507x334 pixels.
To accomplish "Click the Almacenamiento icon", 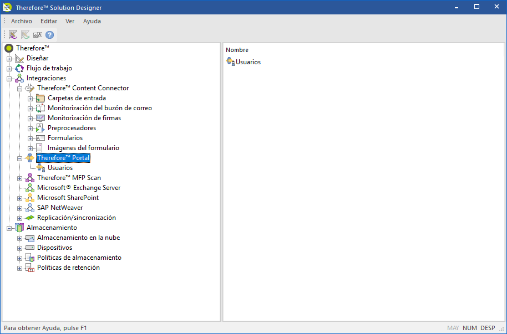I will coord(19,228).
